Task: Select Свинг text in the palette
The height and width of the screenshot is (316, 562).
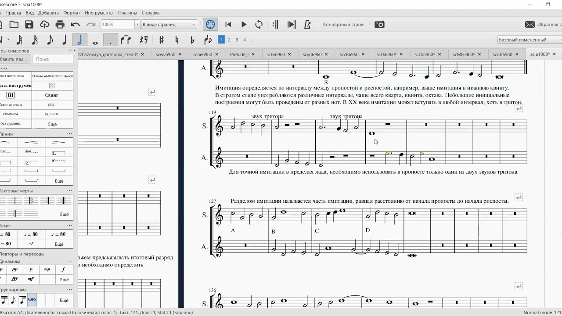Action: coord(52,95)
